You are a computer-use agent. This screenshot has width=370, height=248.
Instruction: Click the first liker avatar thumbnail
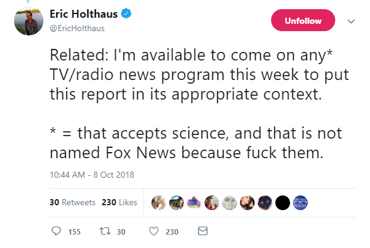[x=159, y=203]
